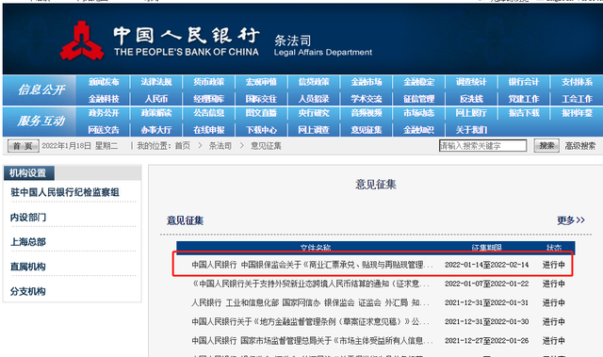Open the 网上展厅 menu item
The height and width of the screenshot is (357, 603).
(x=471, y=113)
